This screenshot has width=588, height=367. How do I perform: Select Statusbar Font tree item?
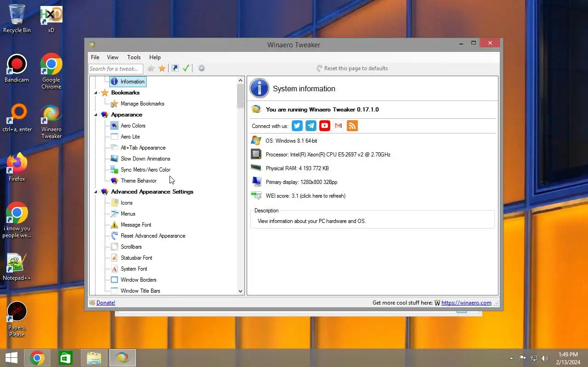point(136,258)
